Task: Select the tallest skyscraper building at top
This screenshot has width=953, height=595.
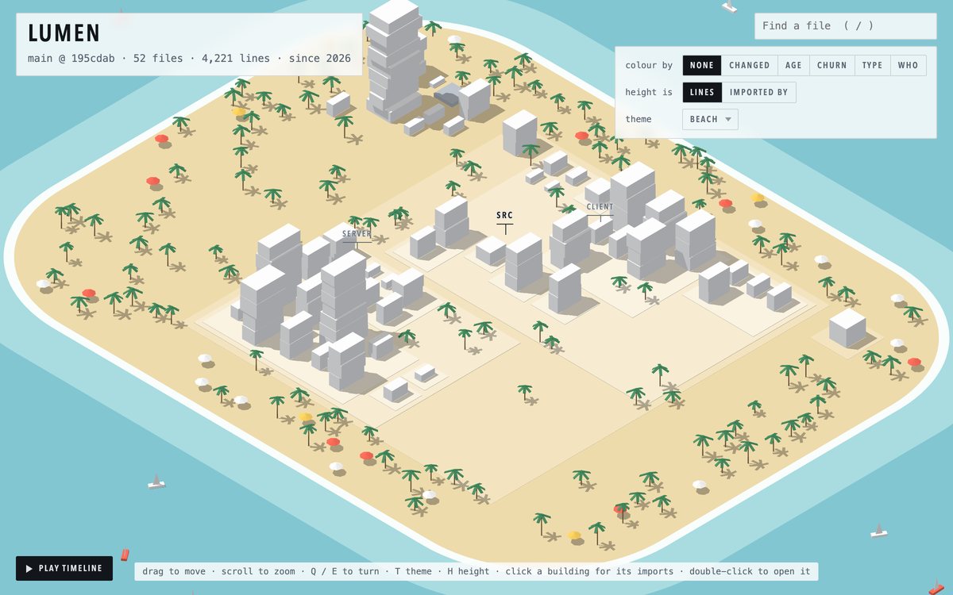Action: click(395, 59)
